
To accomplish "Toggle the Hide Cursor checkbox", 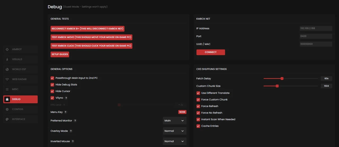I will 52,91.
